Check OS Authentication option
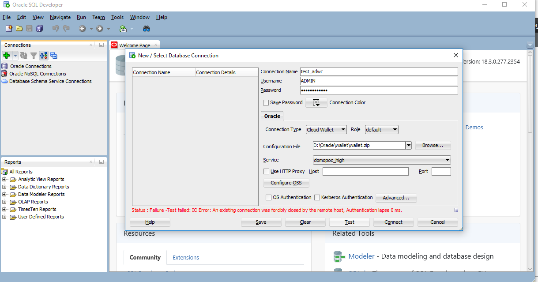Image resolution: width=538 pixels, height=282 pixels. [268, 198]
